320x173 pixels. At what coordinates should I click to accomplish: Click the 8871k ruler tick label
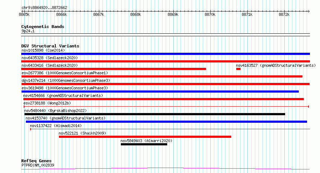[247, 14]
